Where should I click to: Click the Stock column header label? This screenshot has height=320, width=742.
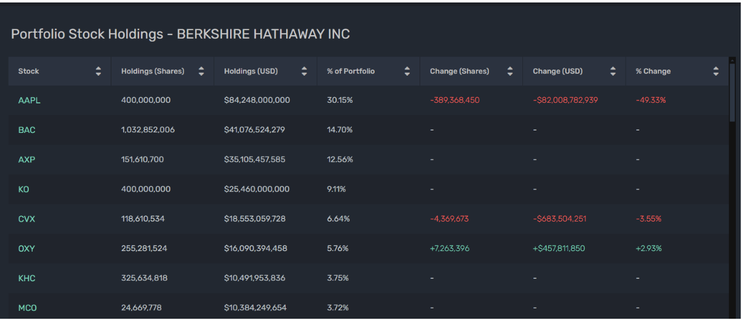(29, 71)
